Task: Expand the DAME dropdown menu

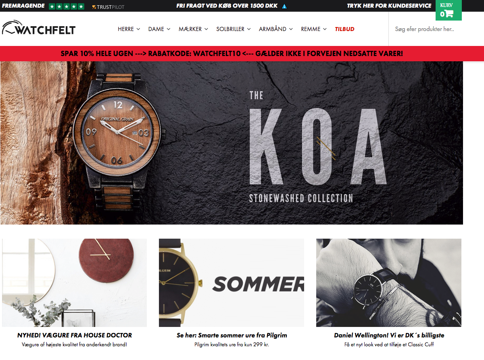Action: (159, 29)
